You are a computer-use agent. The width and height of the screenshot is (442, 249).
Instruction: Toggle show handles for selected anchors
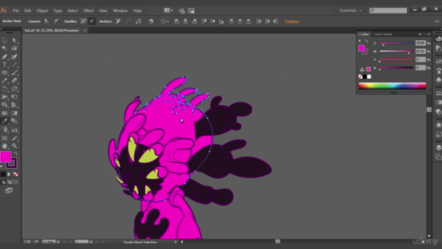tap(83, 21)
